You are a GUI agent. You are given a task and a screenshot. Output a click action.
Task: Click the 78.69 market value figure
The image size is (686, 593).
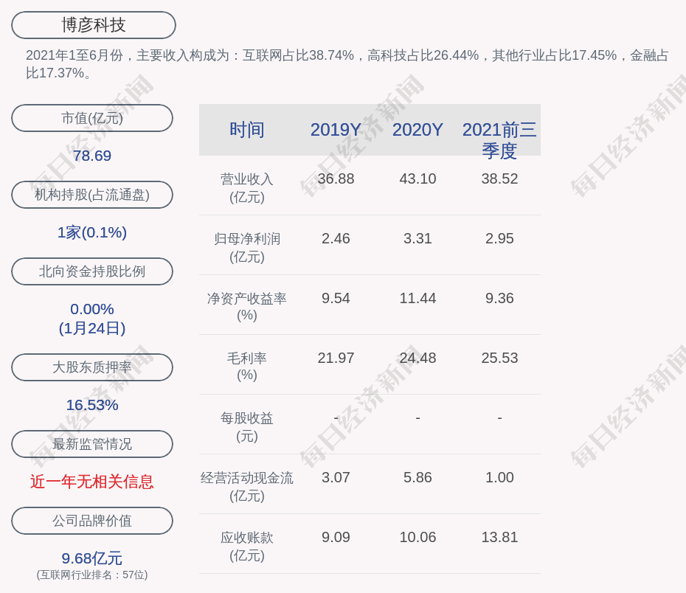click(x=92, y=156)
